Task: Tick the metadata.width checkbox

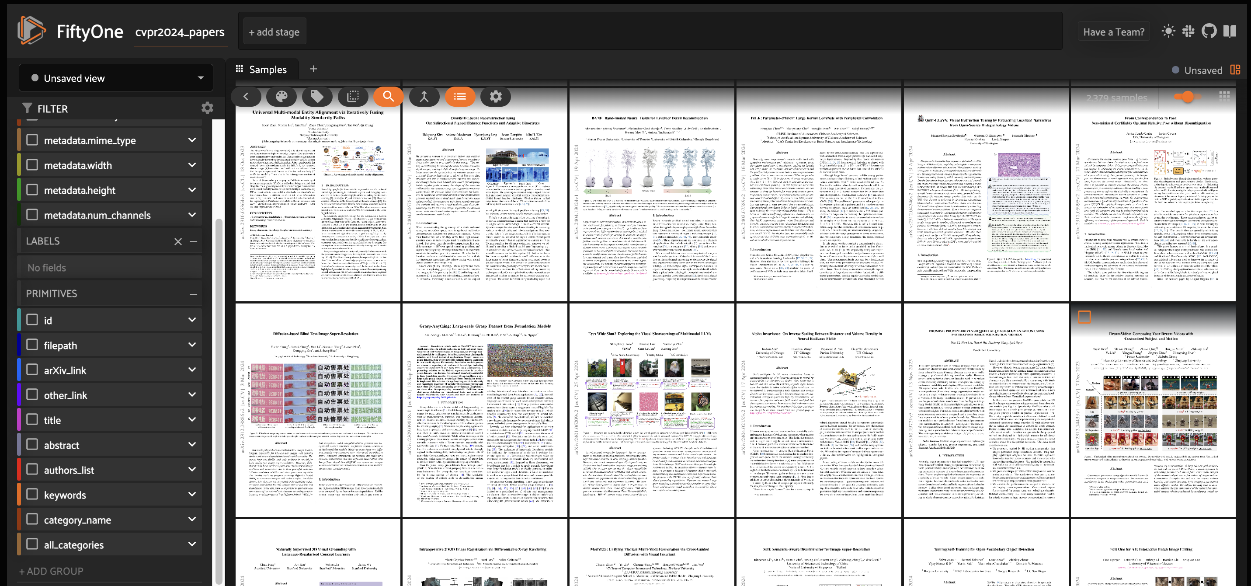Action: pyautogui.click(x=32, y=165)
